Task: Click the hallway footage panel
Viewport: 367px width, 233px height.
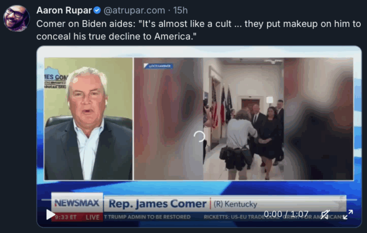Action: tap(243, 119)
